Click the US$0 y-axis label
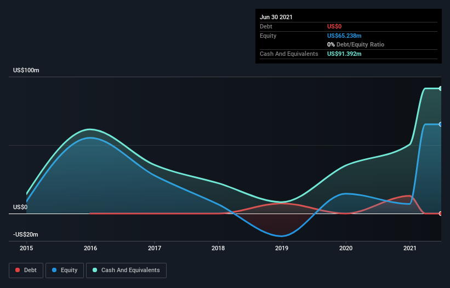Screen dimensions: 450x288 click(x=20, y=207)
